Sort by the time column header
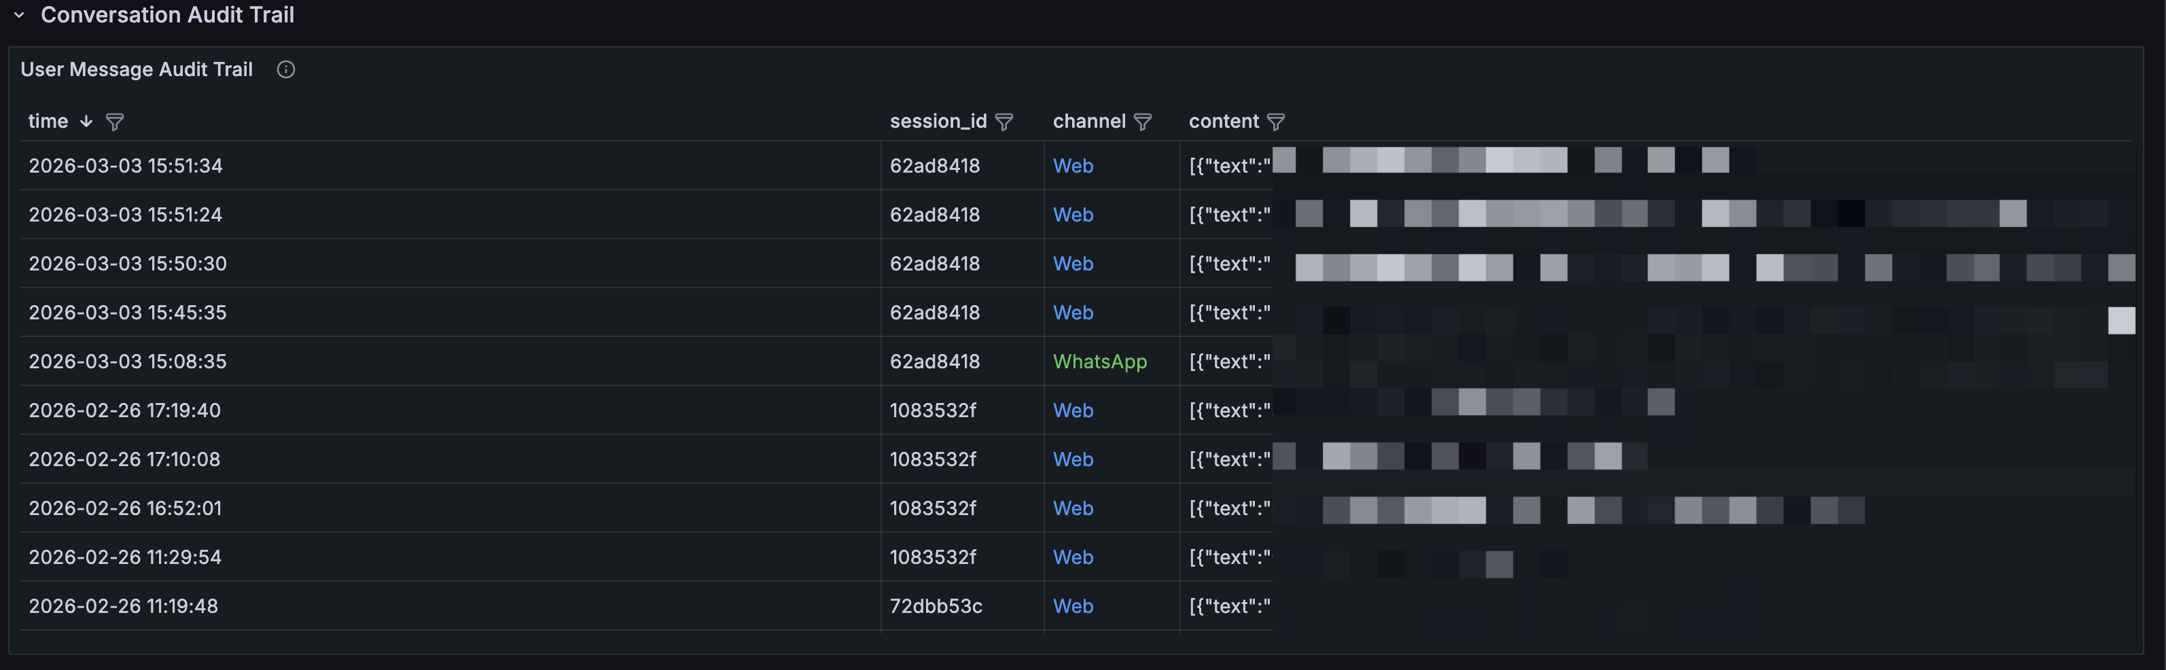Image resolution: width=2166 pixels, height=670 pixels. point(48,121)
